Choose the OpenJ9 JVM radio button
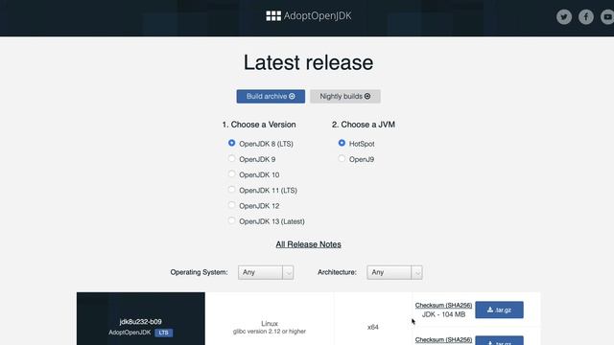The image size is (614, 345). 342,159
